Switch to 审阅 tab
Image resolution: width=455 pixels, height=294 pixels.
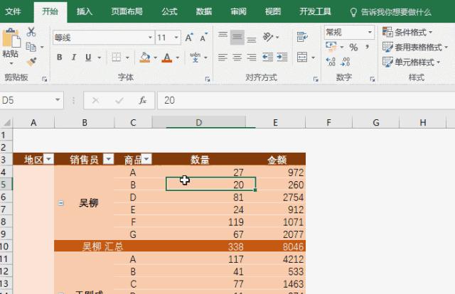[239, 11]
